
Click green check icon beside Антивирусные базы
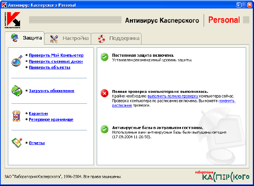105,129
